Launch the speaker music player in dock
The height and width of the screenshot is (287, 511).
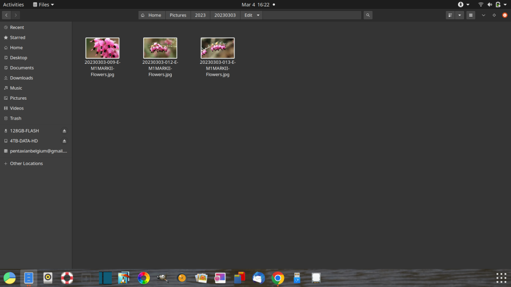click(x=48, y=278)
